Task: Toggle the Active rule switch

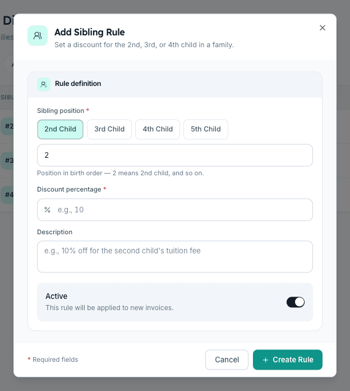Action: (x=296, y=302)
